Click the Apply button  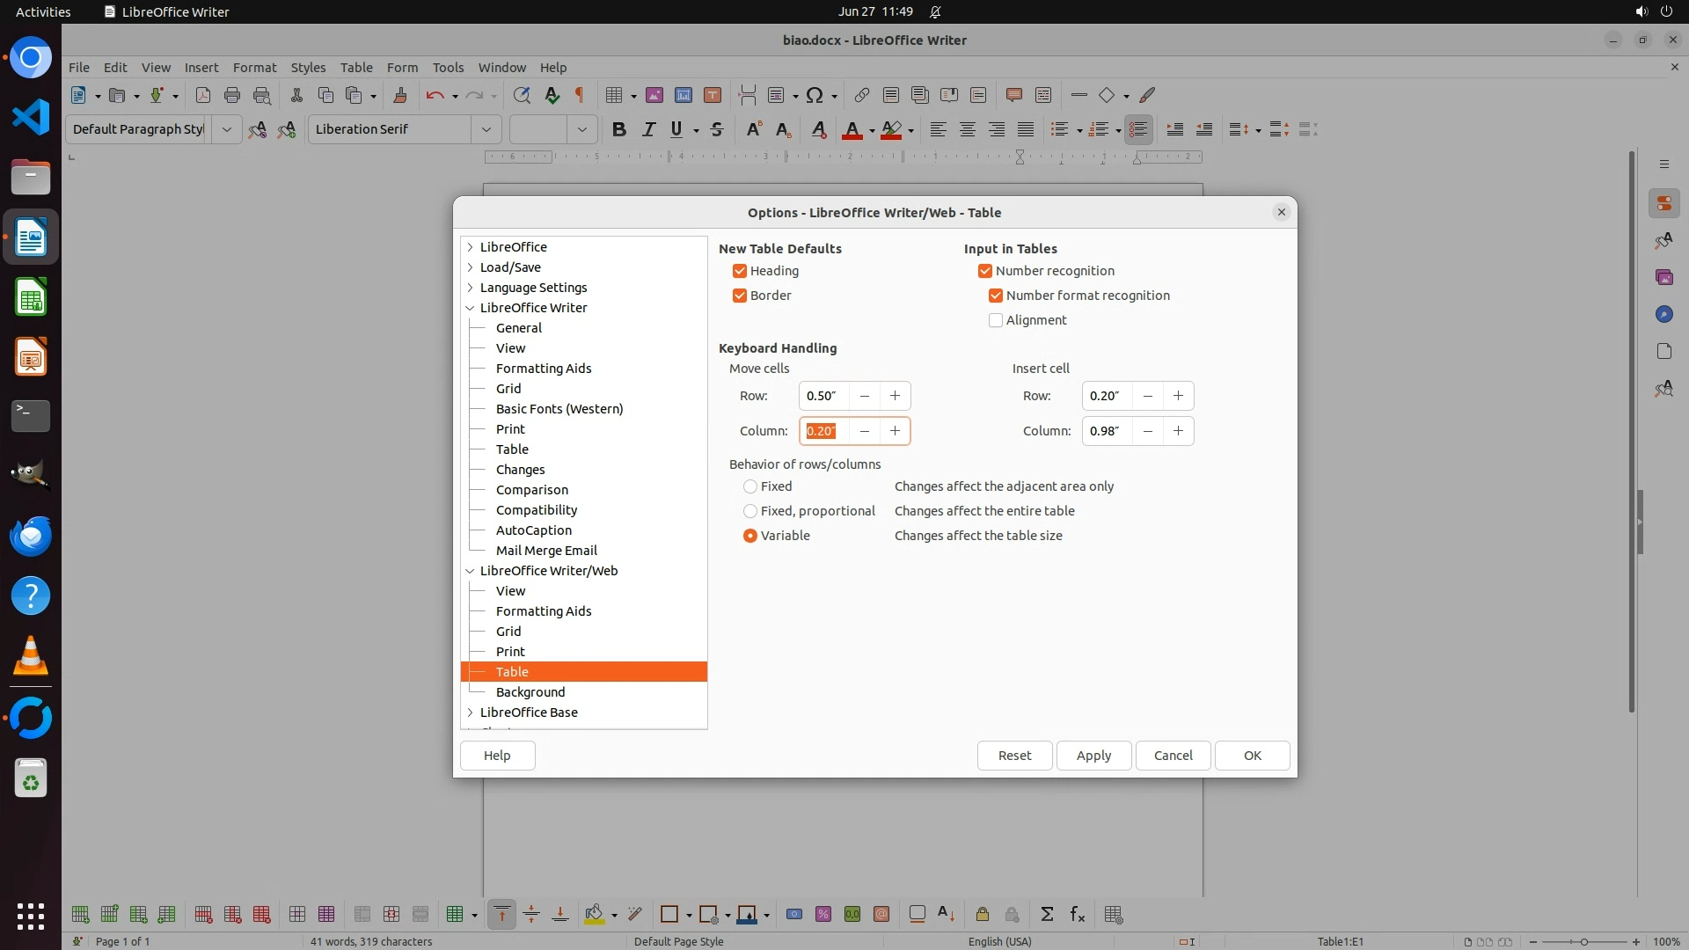tap(1093, 756)
